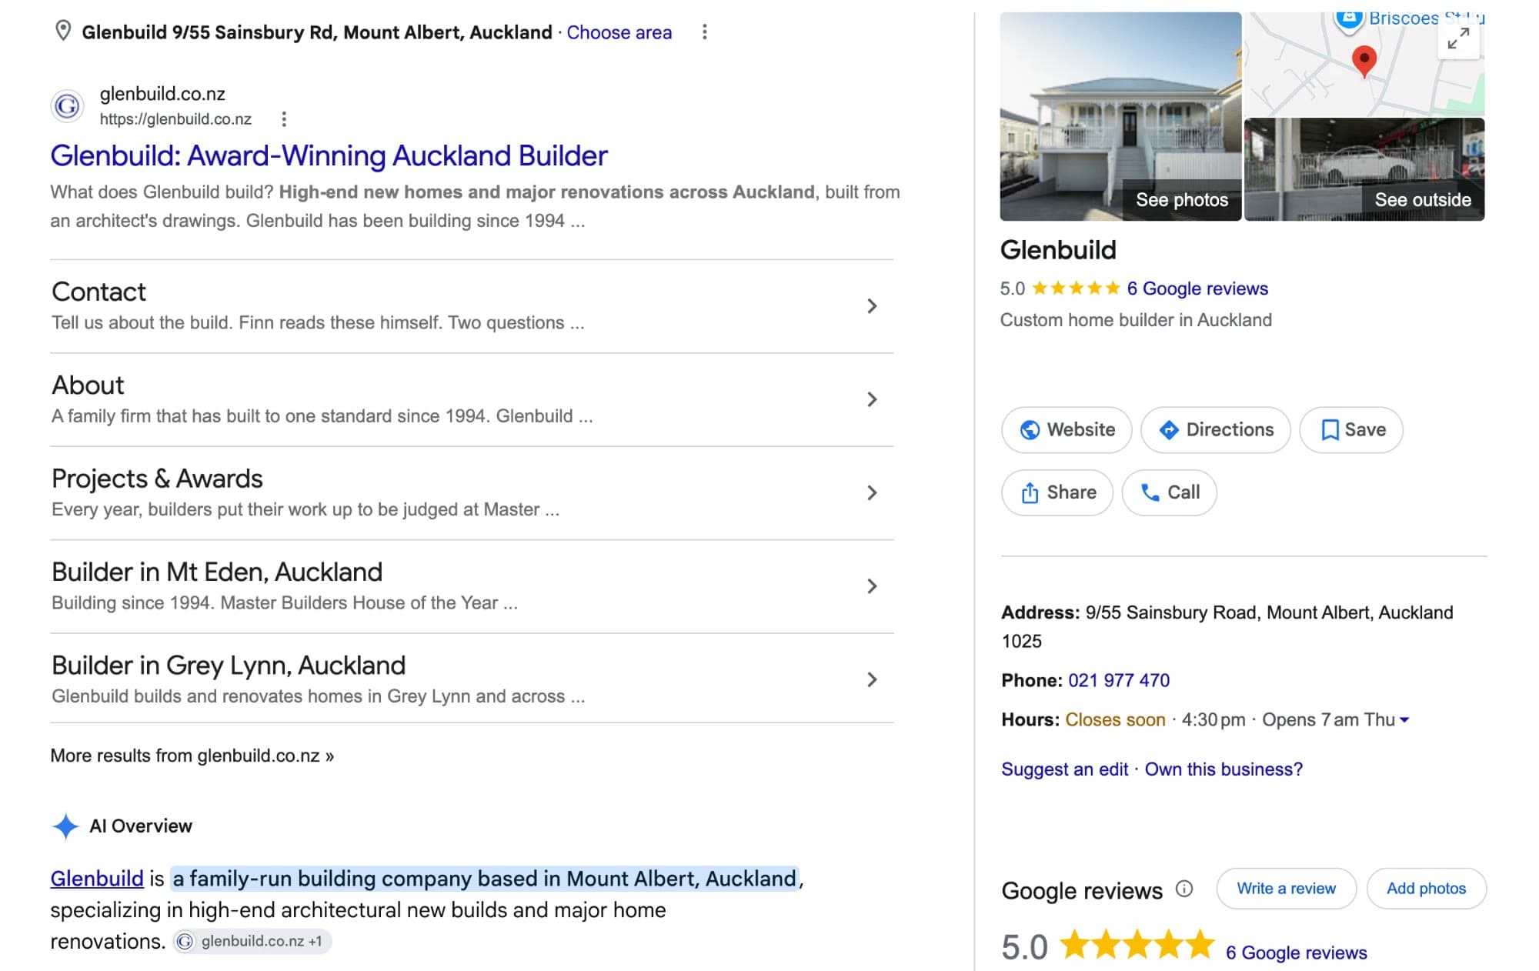Click the AI Overview sparkle icon
This screenshot has width=1539, height=971.
pyautogui.click(x=65, y=826)
